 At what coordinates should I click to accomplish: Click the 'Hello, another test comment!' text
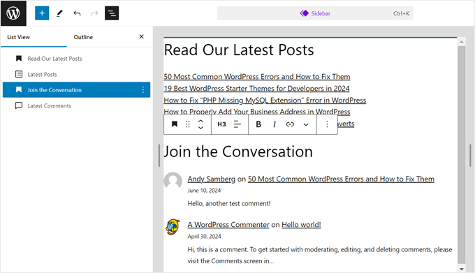228,203
